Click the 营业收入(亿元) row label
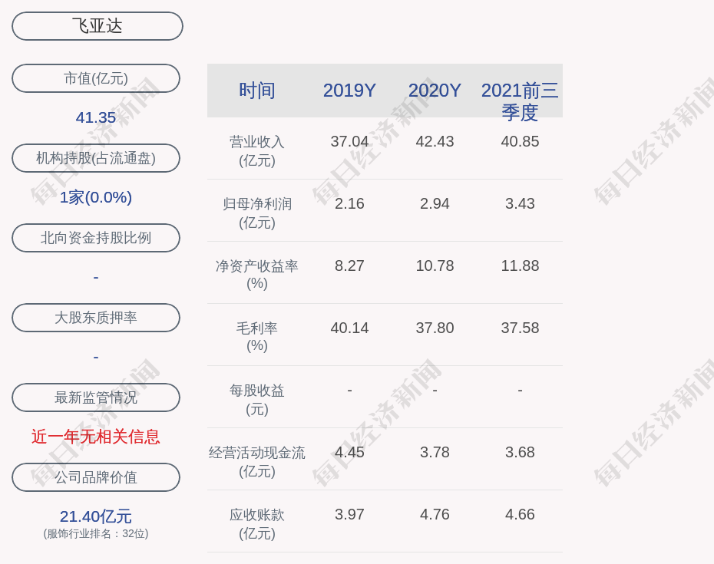This screenshot has width=714, height=564. click(257, 151)
